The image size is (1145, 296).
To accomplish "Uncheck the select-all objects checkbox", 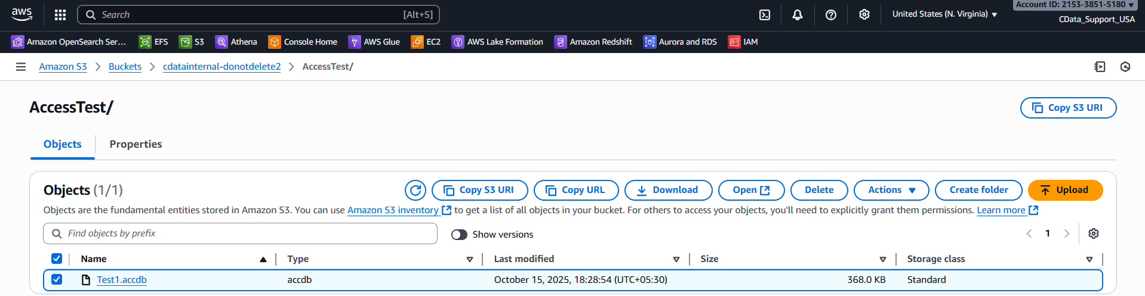I will [x=57, y=258].
